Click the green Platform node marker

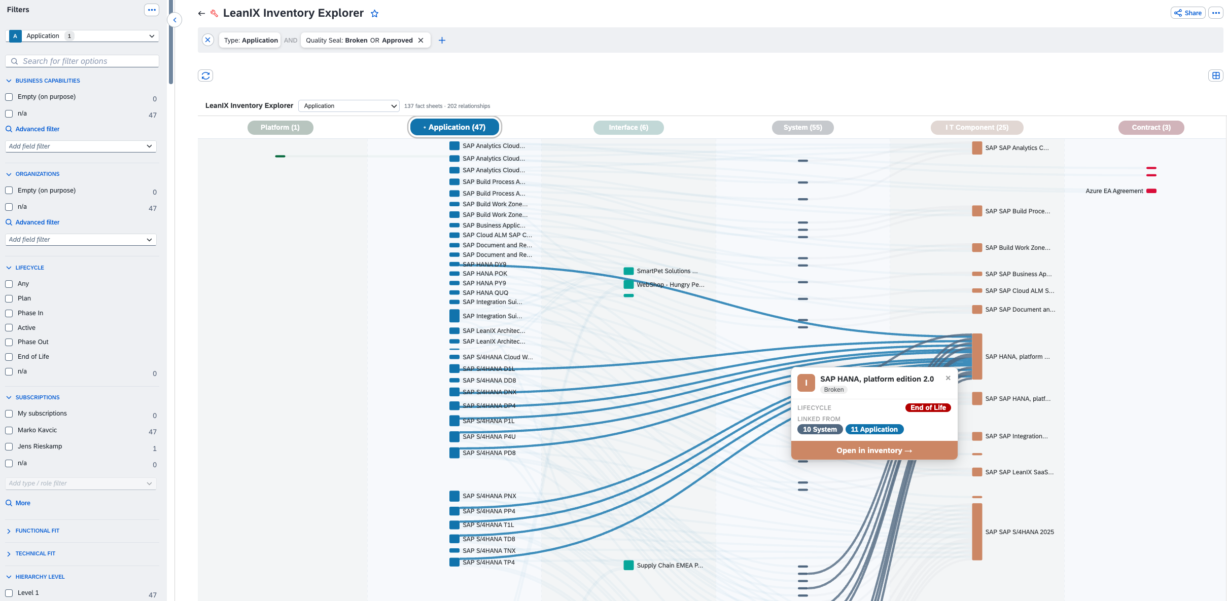tap(280, 156)
